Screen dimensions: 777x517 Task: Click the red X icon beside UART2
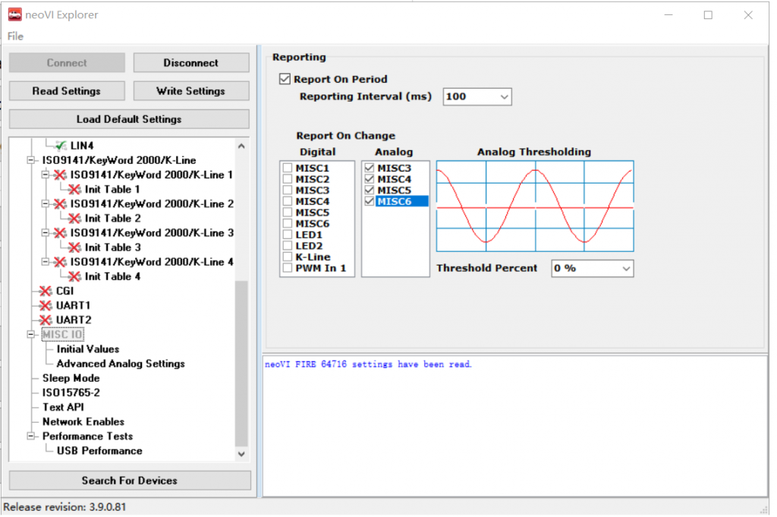pyautogui.click(x=46, y=320)
